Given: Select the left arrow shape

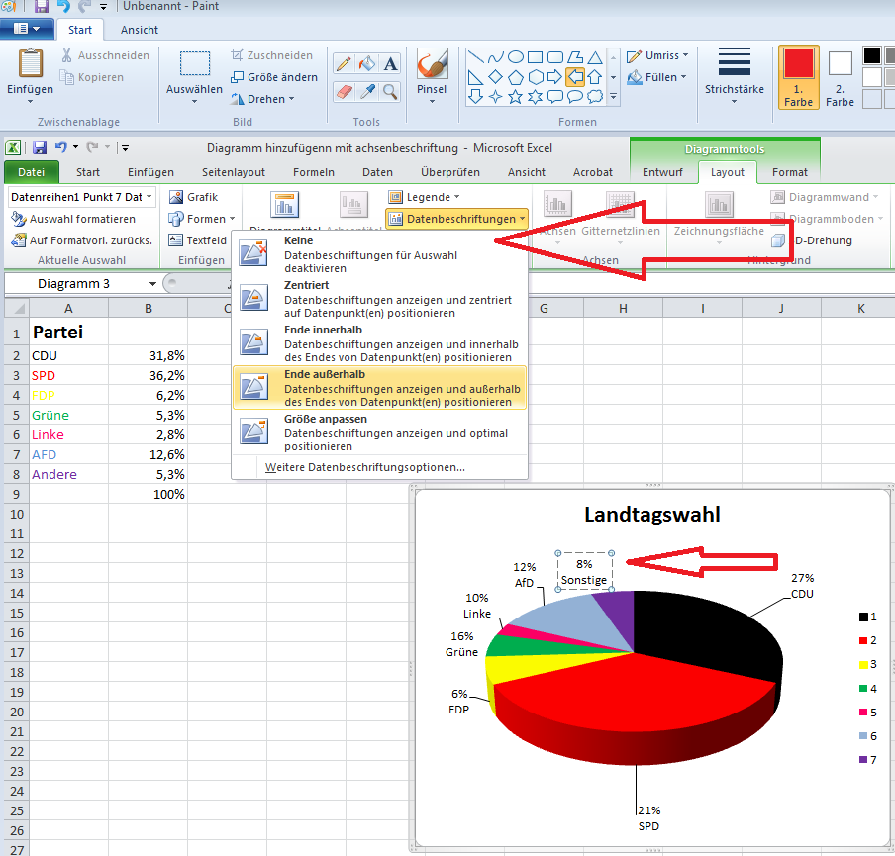Looking at the screenshot, I should pyautogui.click(x=575, y=76).
